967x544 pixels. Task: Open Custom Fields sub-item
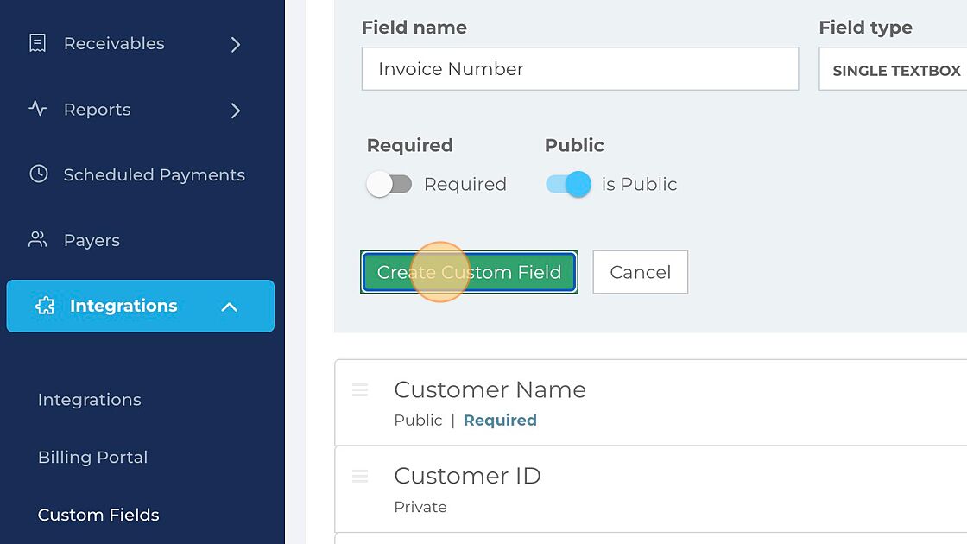(x=98, y=515)
